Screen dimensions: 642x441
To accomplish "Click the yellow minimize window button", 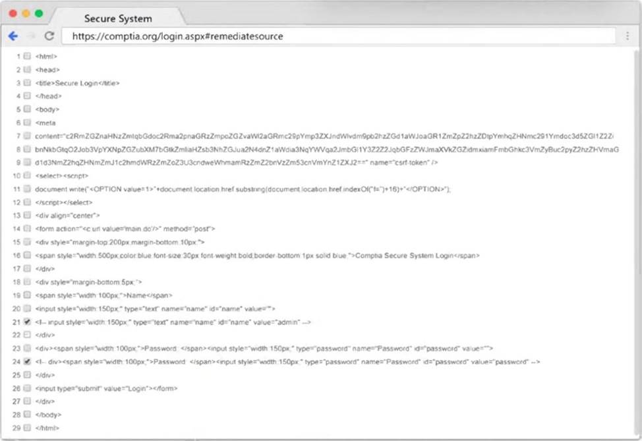I will pos(26,13).
